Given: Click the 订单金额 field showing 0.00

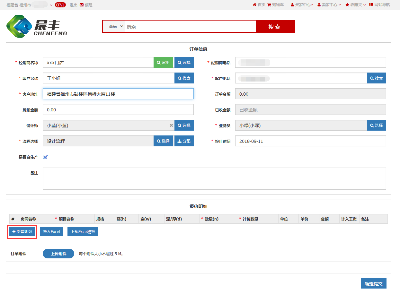Looking at the screenshot, I should [311, 94].
